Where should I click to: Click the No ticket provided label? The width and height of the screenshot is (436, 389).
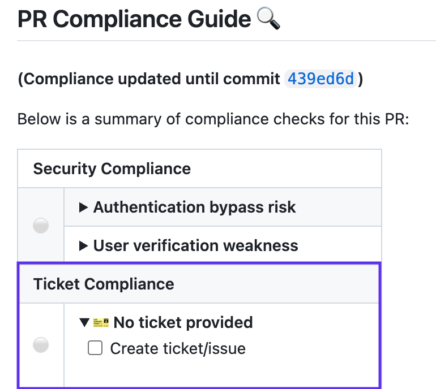click(x=183, y=323)
